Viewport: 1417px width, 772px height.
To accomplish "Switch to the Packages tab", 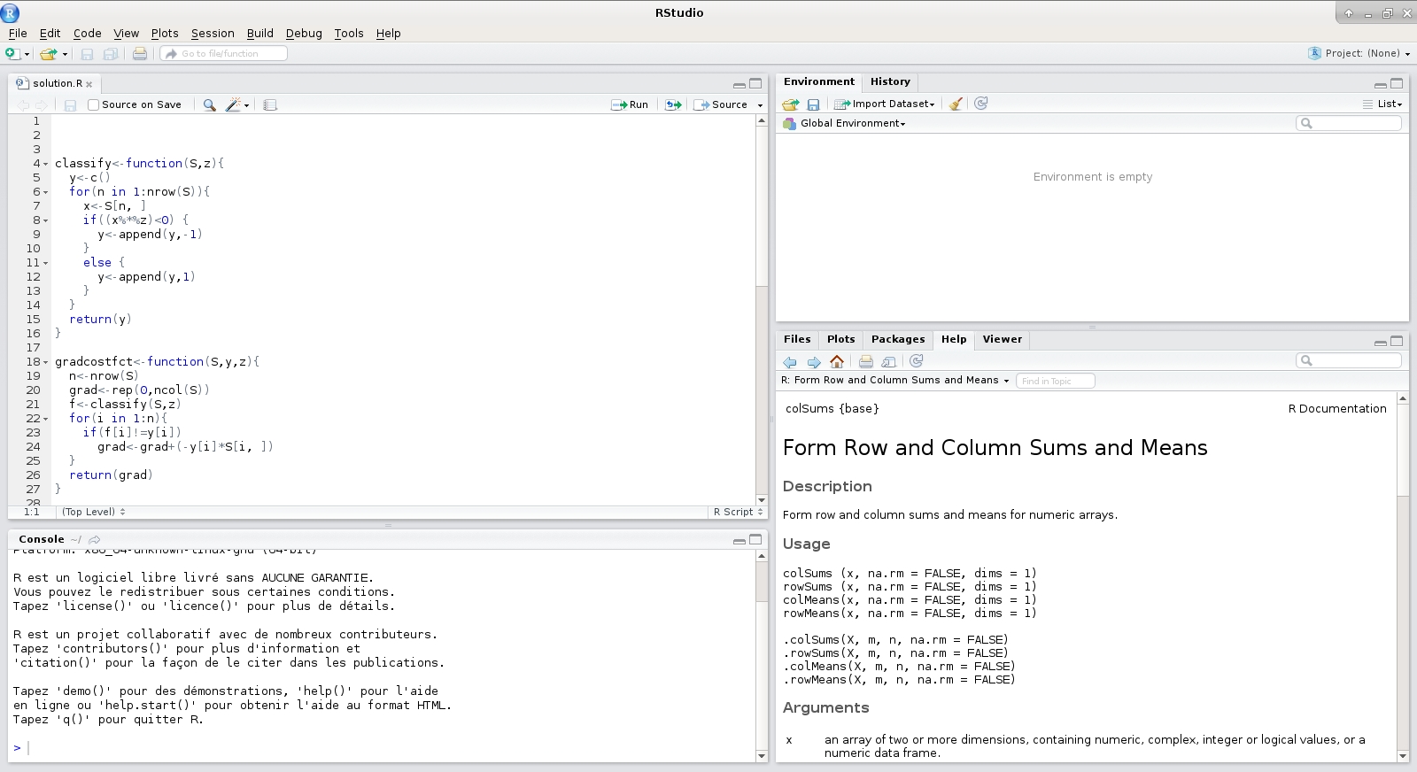I will 898,339.
